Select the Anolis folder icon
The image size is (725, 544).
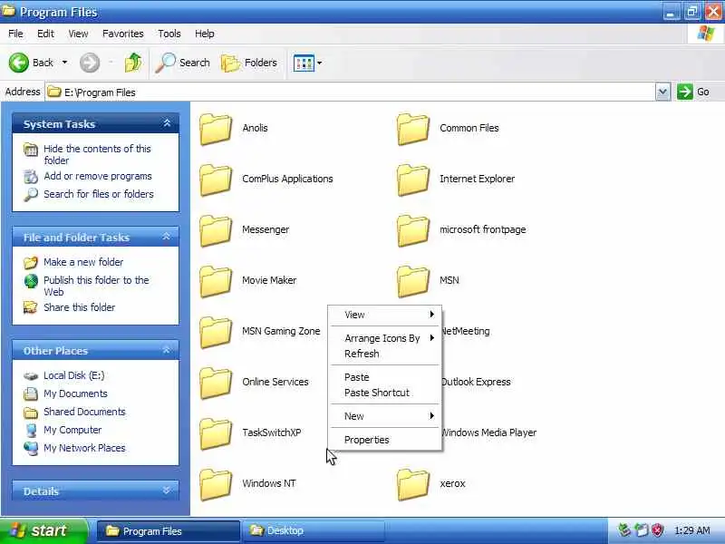tap(216, 129)
